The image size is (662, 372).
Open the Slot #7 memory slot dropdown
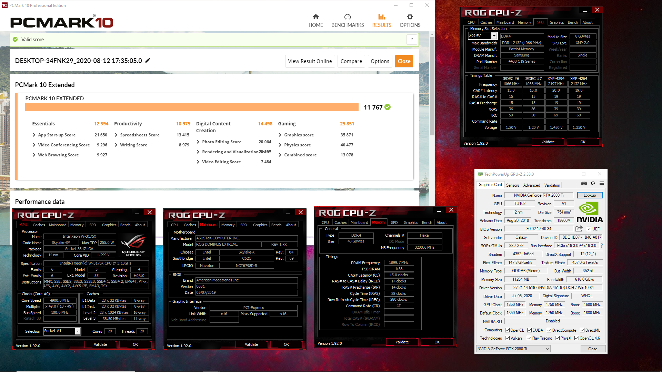[494, 35]
